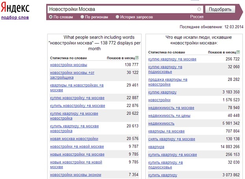Open новостройки москвы +от застройщика link
The image size is (245, 179).
(72, 75)
